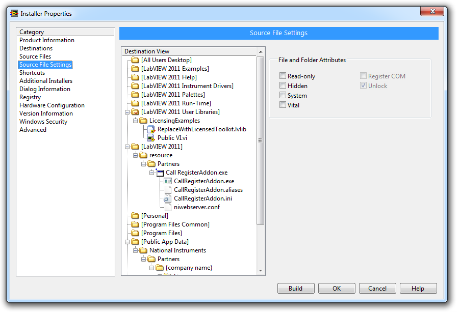Enable the Read-only checkbox

283,76
